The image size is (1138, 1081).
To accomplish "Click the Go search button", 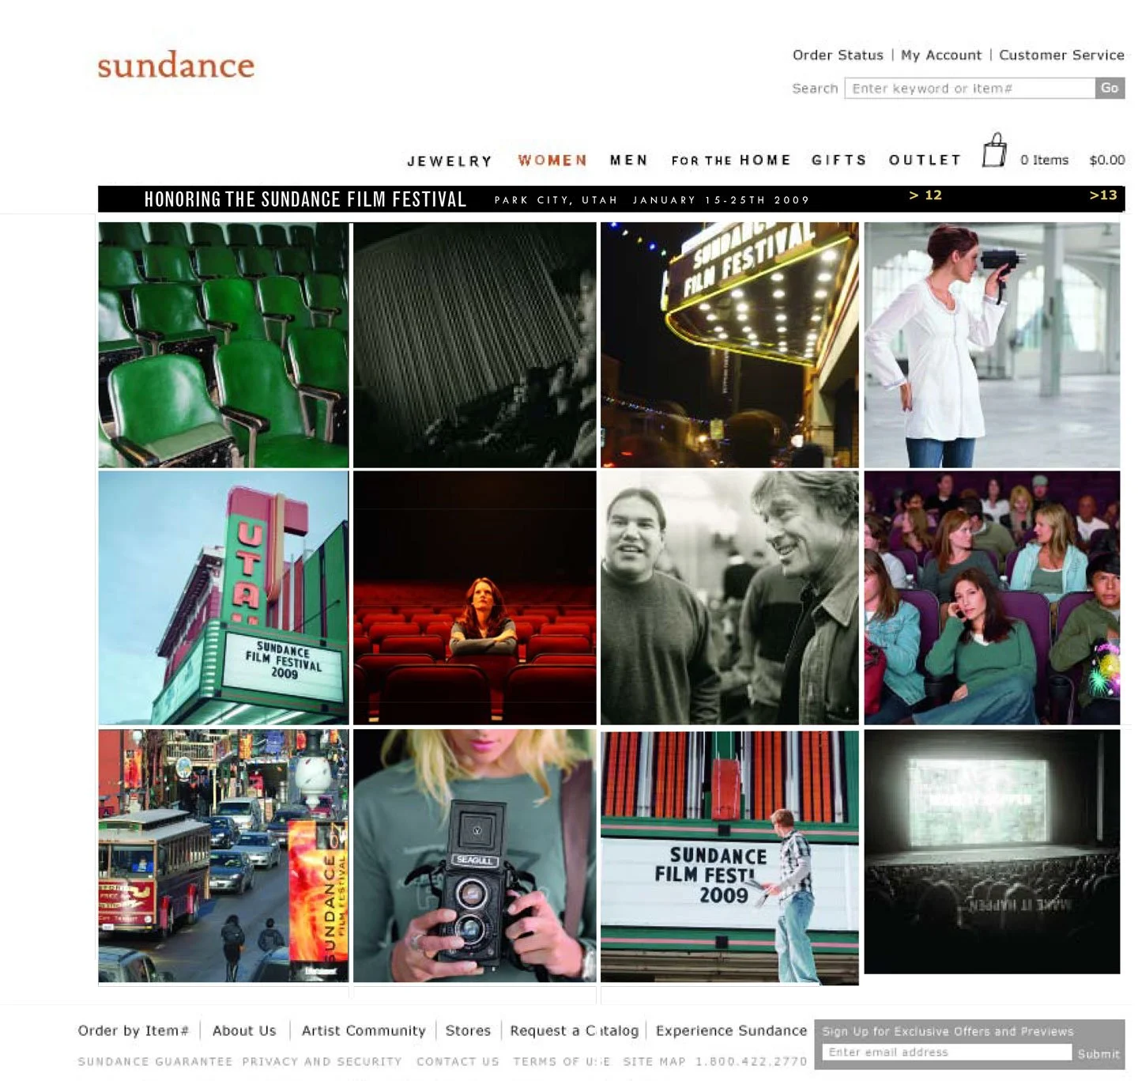I will click(x=1110, y=89).
